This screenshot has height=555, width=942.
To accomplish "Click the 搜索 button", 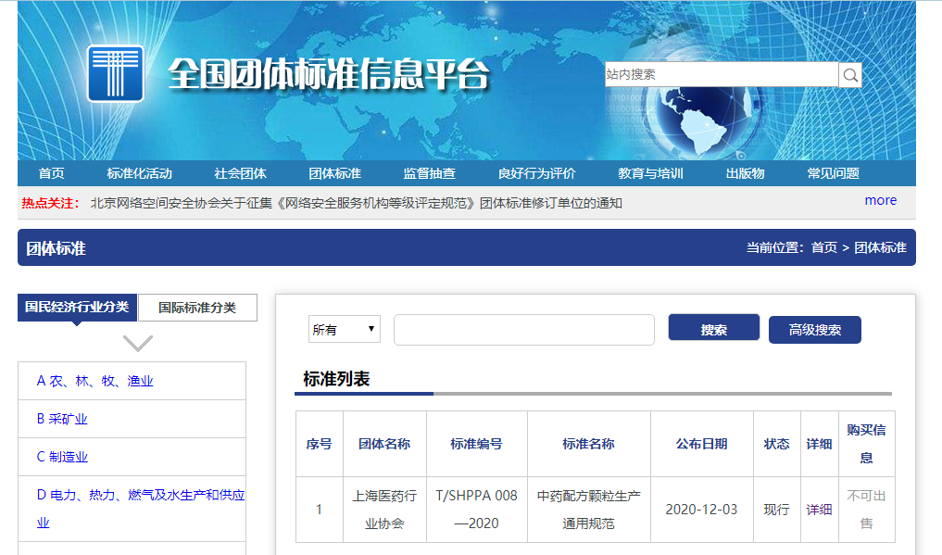I will 714,327.
